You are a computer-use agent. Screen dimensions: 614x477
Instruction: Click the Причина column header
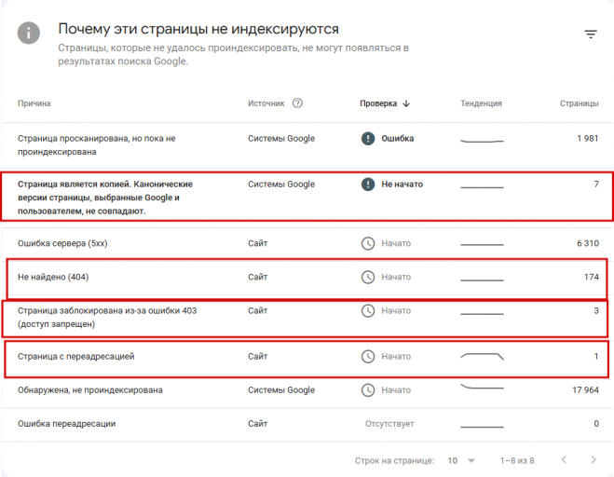coord(34,104)
